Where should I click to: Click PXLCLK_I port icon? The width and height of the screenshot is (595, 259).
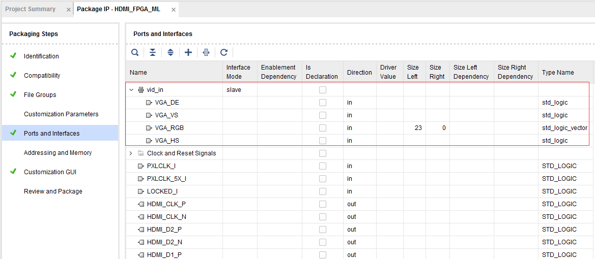click(x=141, y=166)
